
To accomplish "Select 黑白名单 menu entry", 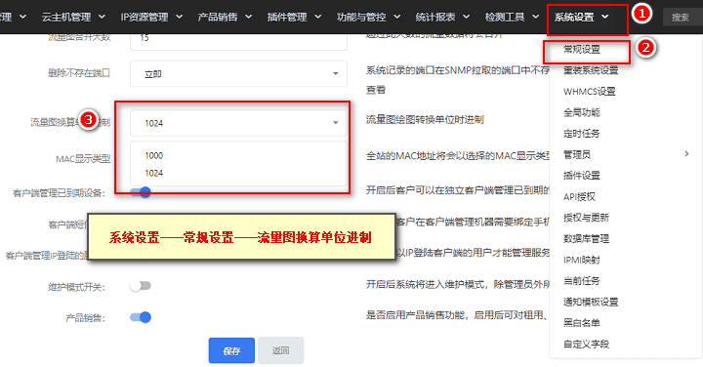I will (582, 323).
